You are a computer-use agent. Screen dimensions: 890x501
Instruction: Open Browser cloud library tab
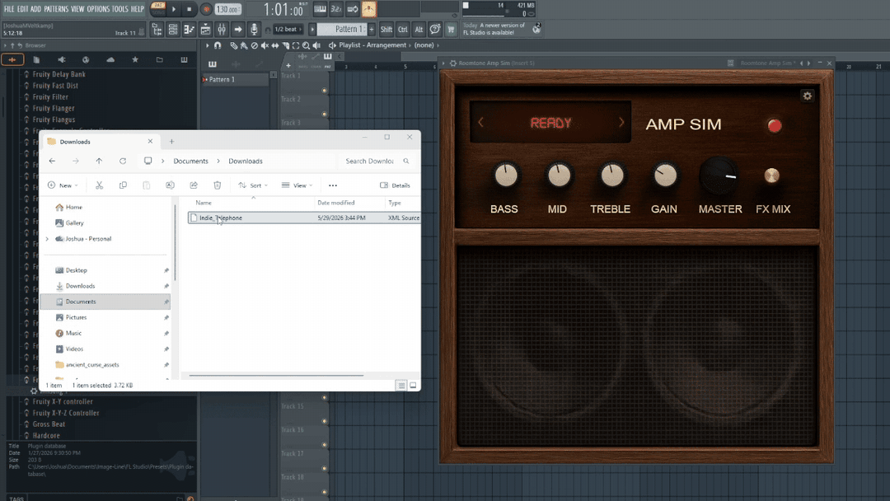pyautogui.click(x=110, y=59)
